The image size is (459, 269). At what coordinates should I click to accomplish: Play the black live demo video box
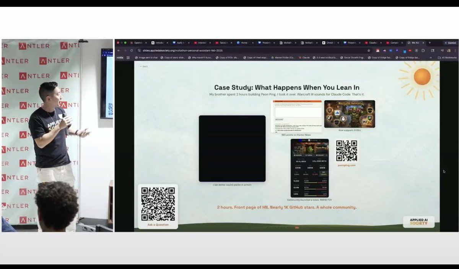tap(232, 148)
